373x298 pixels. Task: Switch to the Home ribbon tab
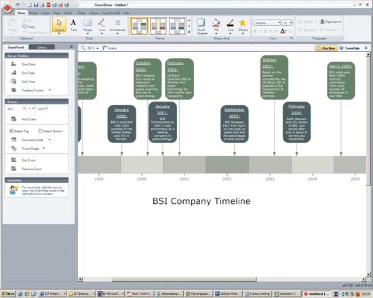click(x=21, y=13)
